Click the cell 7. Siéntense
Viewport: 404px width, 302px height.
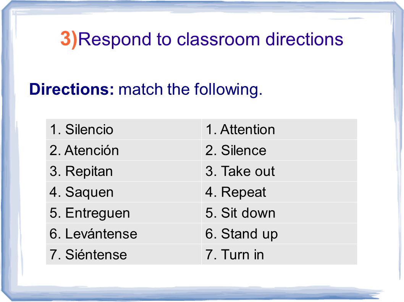124,254
